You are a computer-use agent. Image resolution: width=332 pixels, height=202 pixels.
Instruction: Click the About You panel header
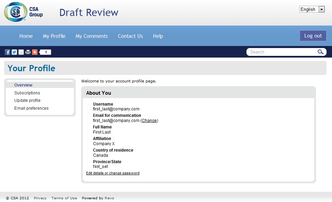[199, 93]
